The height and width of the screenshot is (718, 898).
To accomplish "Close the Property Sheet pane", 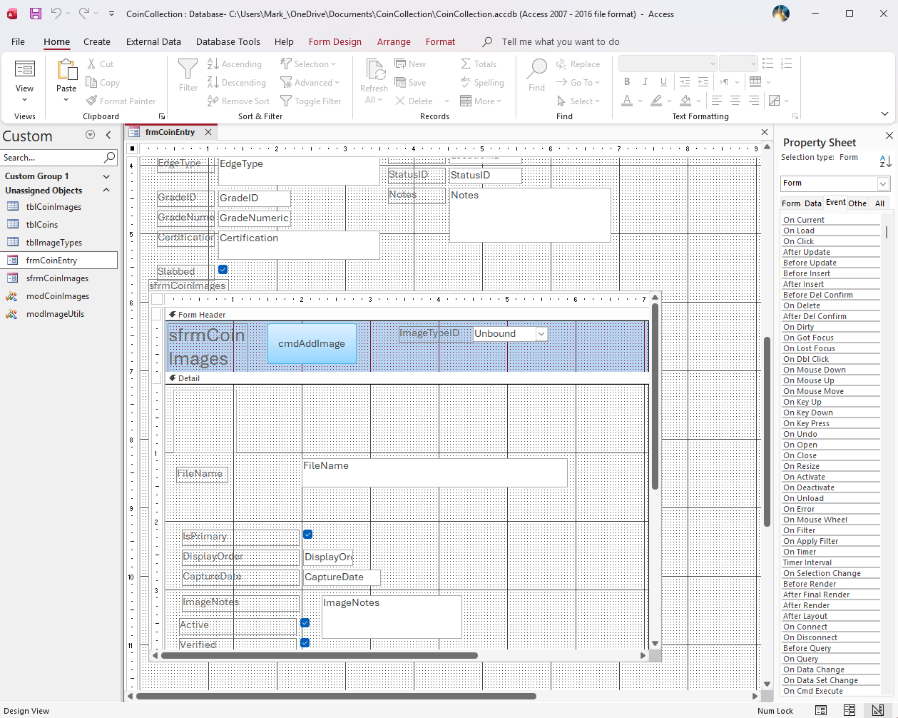I will (x=889, y=136).
